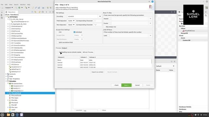The image size is (209, 117).
Task: Click the Cancel button
Action: point(137,85)
